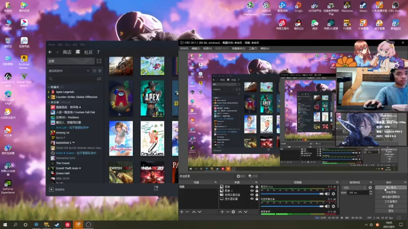Sort Steam library by recent activity clock icon
This screenshot has height=229, width=408.
94,71
